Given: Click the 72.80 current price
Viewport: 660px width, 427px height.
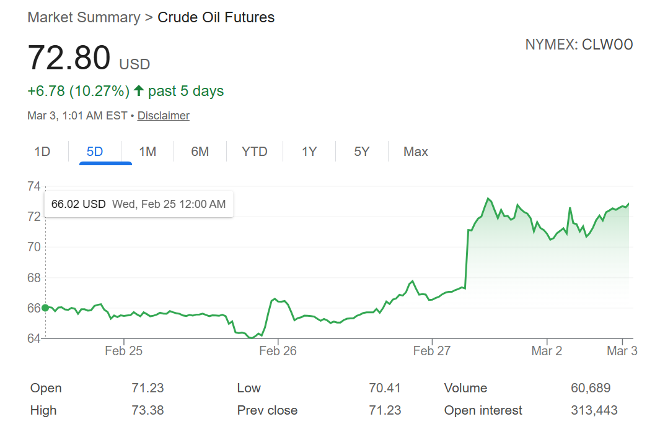Looking at the screenshot, I should point(69,58).
